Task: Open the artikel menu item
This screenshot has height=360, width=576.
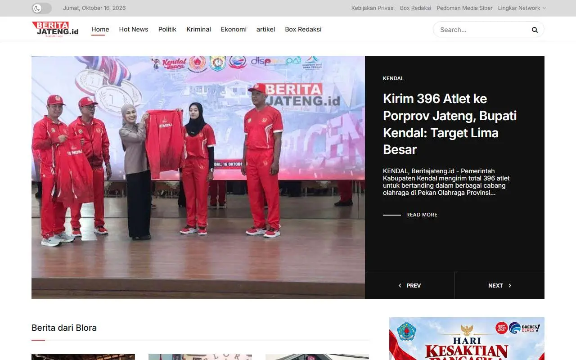Action: pos(265,29)
